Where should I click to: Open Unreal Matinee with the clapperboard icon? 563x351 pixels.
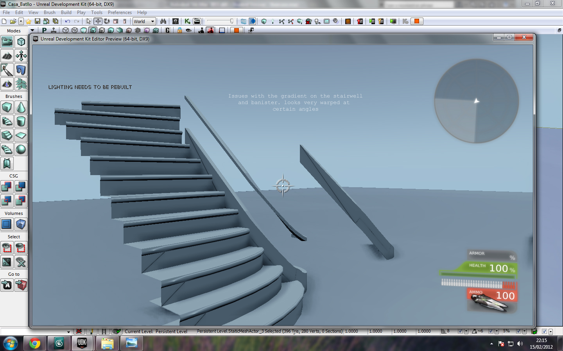197,21
